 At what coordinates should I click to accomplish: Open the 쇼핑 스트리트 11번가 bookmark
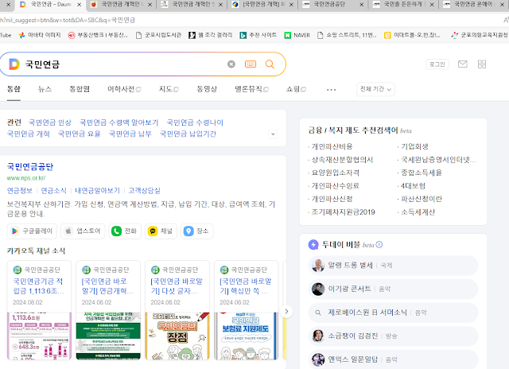click(x=347, y=35)
